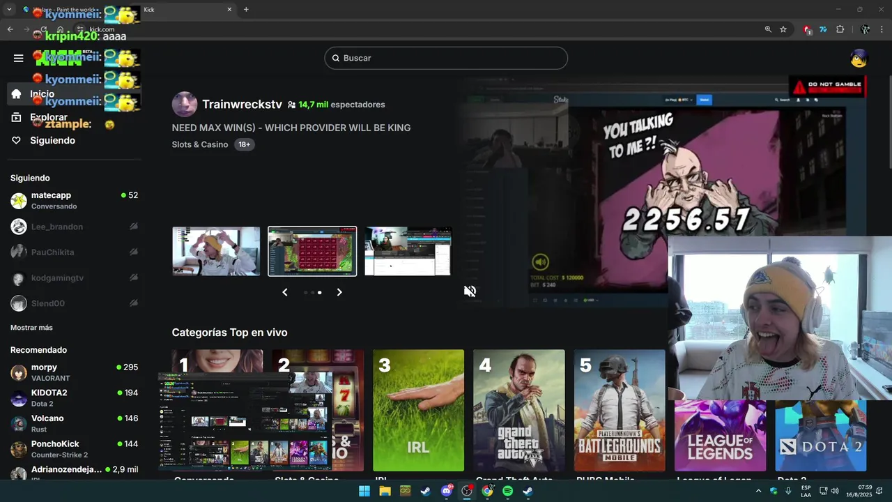Open the offline kodgamingtv channel
Viewport: 892px width, 502px height.
pos(73,277)
